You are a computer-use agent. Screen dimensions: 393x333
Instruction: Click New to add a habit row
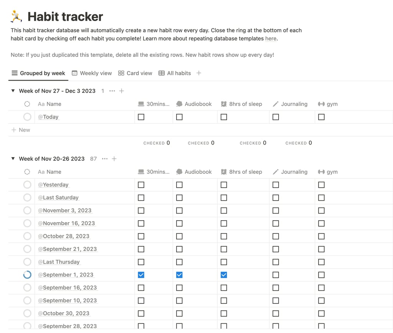click(x=21, y=130)
